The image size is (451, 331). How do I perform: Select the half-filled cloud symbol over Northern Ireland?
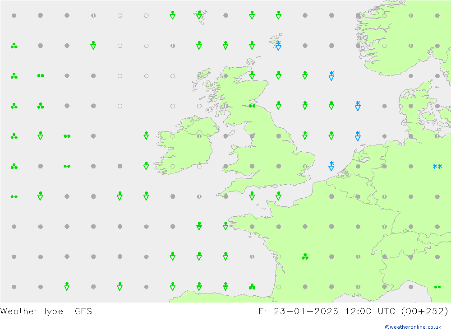(199, 136)
